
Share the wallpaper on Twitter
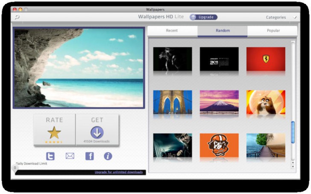[50, 156]
